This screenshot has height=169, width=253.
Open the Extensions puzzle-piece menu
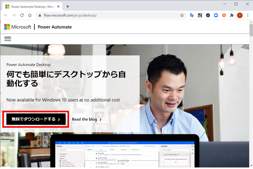click(232, 15)
